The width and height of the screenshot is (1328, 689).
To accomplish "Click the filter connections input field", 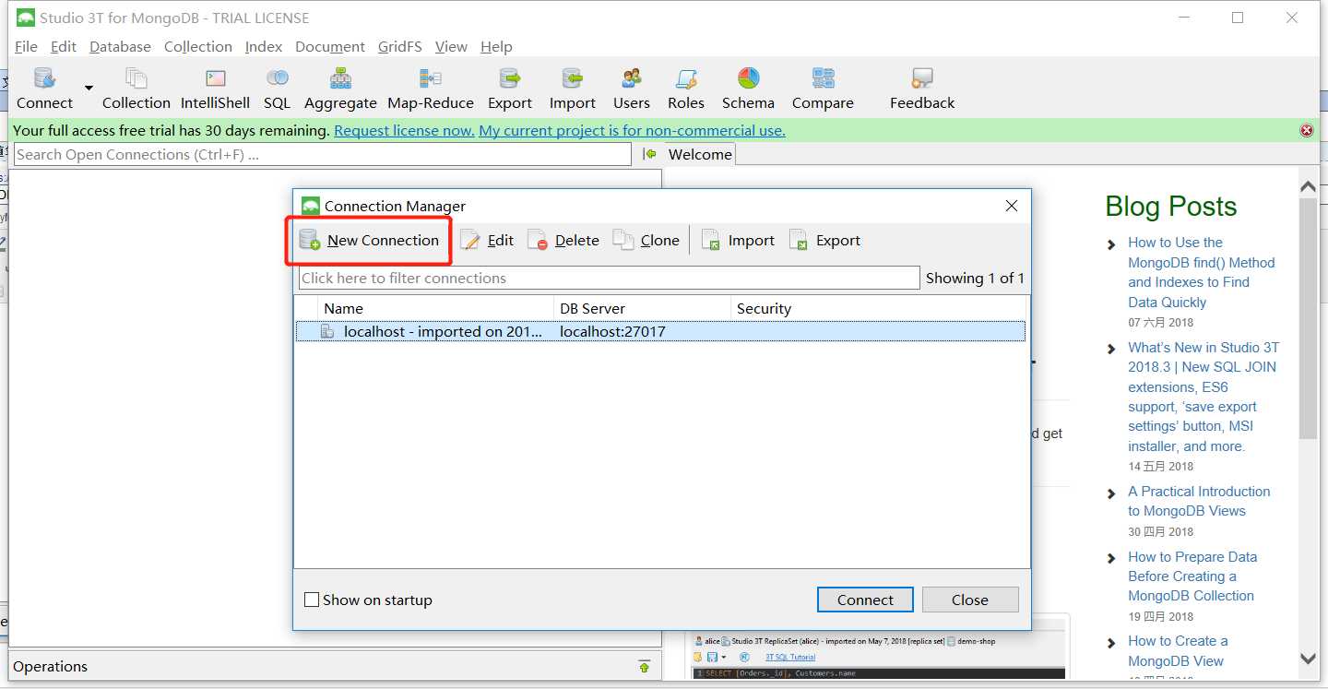I will coord(609,278).
